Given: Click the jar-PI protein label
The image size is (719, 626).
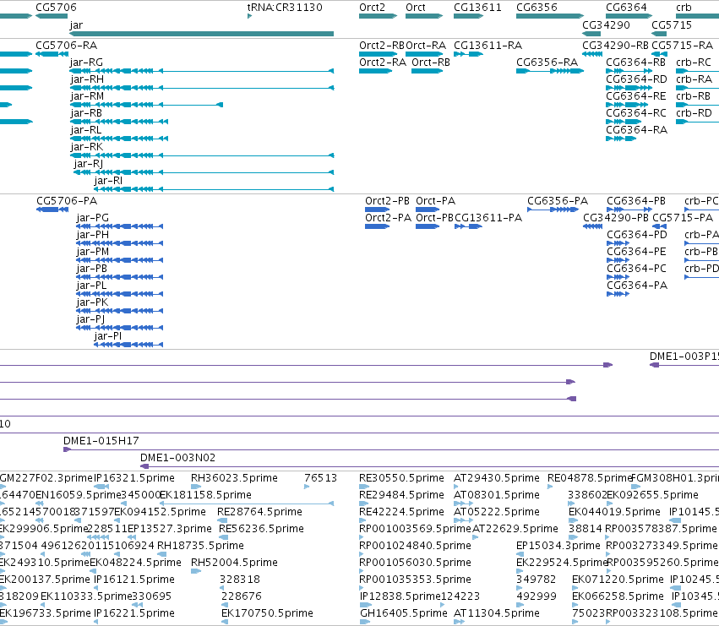Looking at the screenshot, I should (x=108, y=336).
